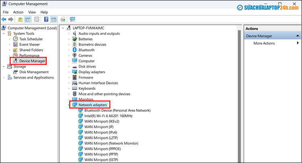Expand Services and Applications node

coord(4,78)
